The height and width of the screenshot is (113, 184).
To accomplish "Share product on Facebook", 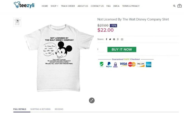I will [106, 39].
